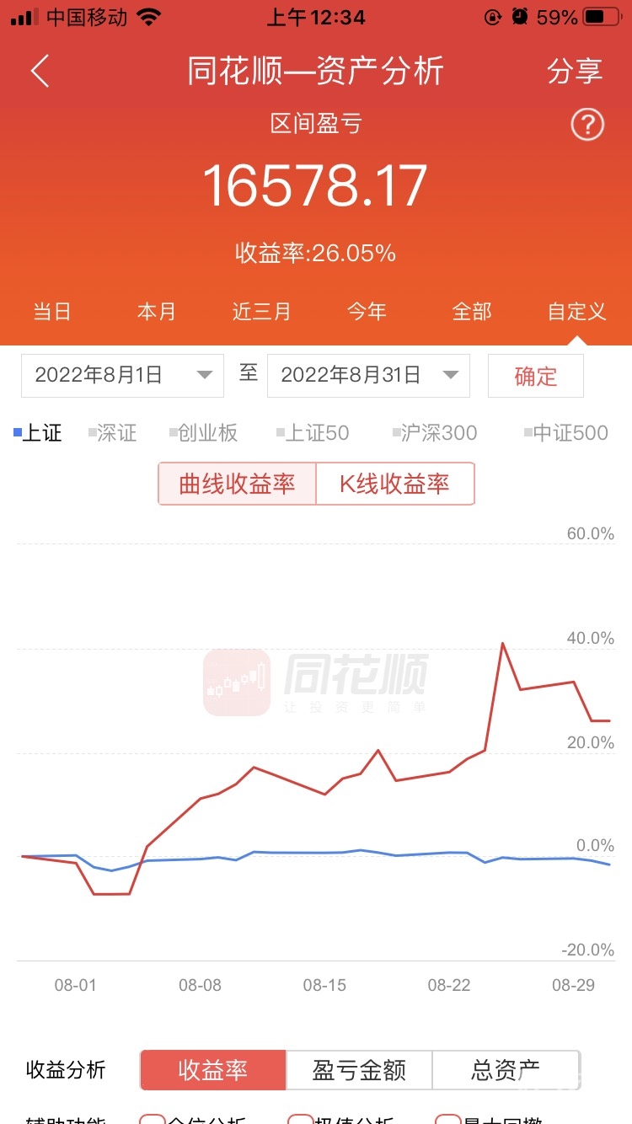632x1124 pixels.
Task: Switch to the 今年 tab
Action: pyautogui.click(x=367, y=312)
